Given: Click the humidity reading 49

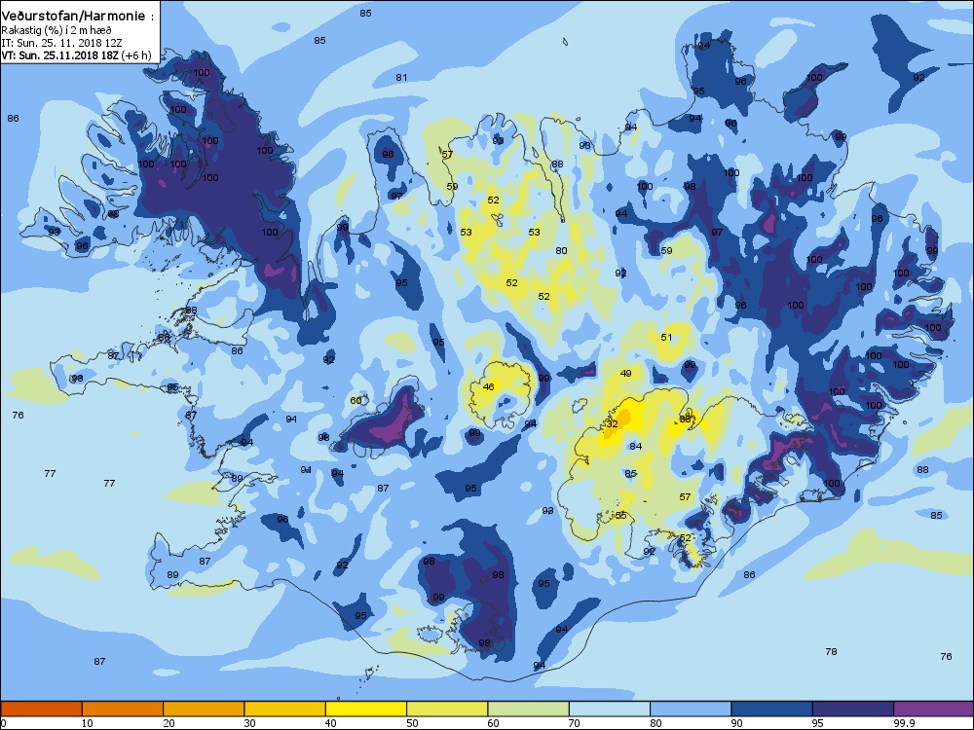Looking at the screenshot, I should point(626,373).
